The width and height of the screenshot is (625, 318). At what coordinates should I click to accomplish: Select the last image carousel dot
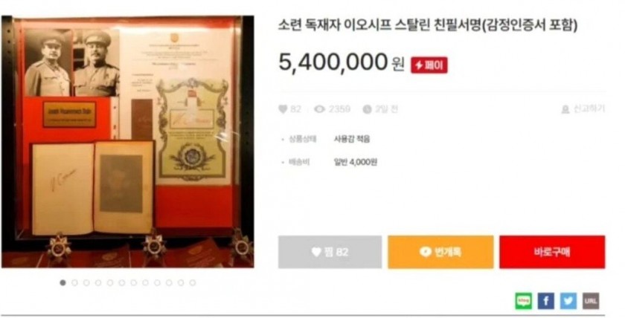(x=193, y=282)
